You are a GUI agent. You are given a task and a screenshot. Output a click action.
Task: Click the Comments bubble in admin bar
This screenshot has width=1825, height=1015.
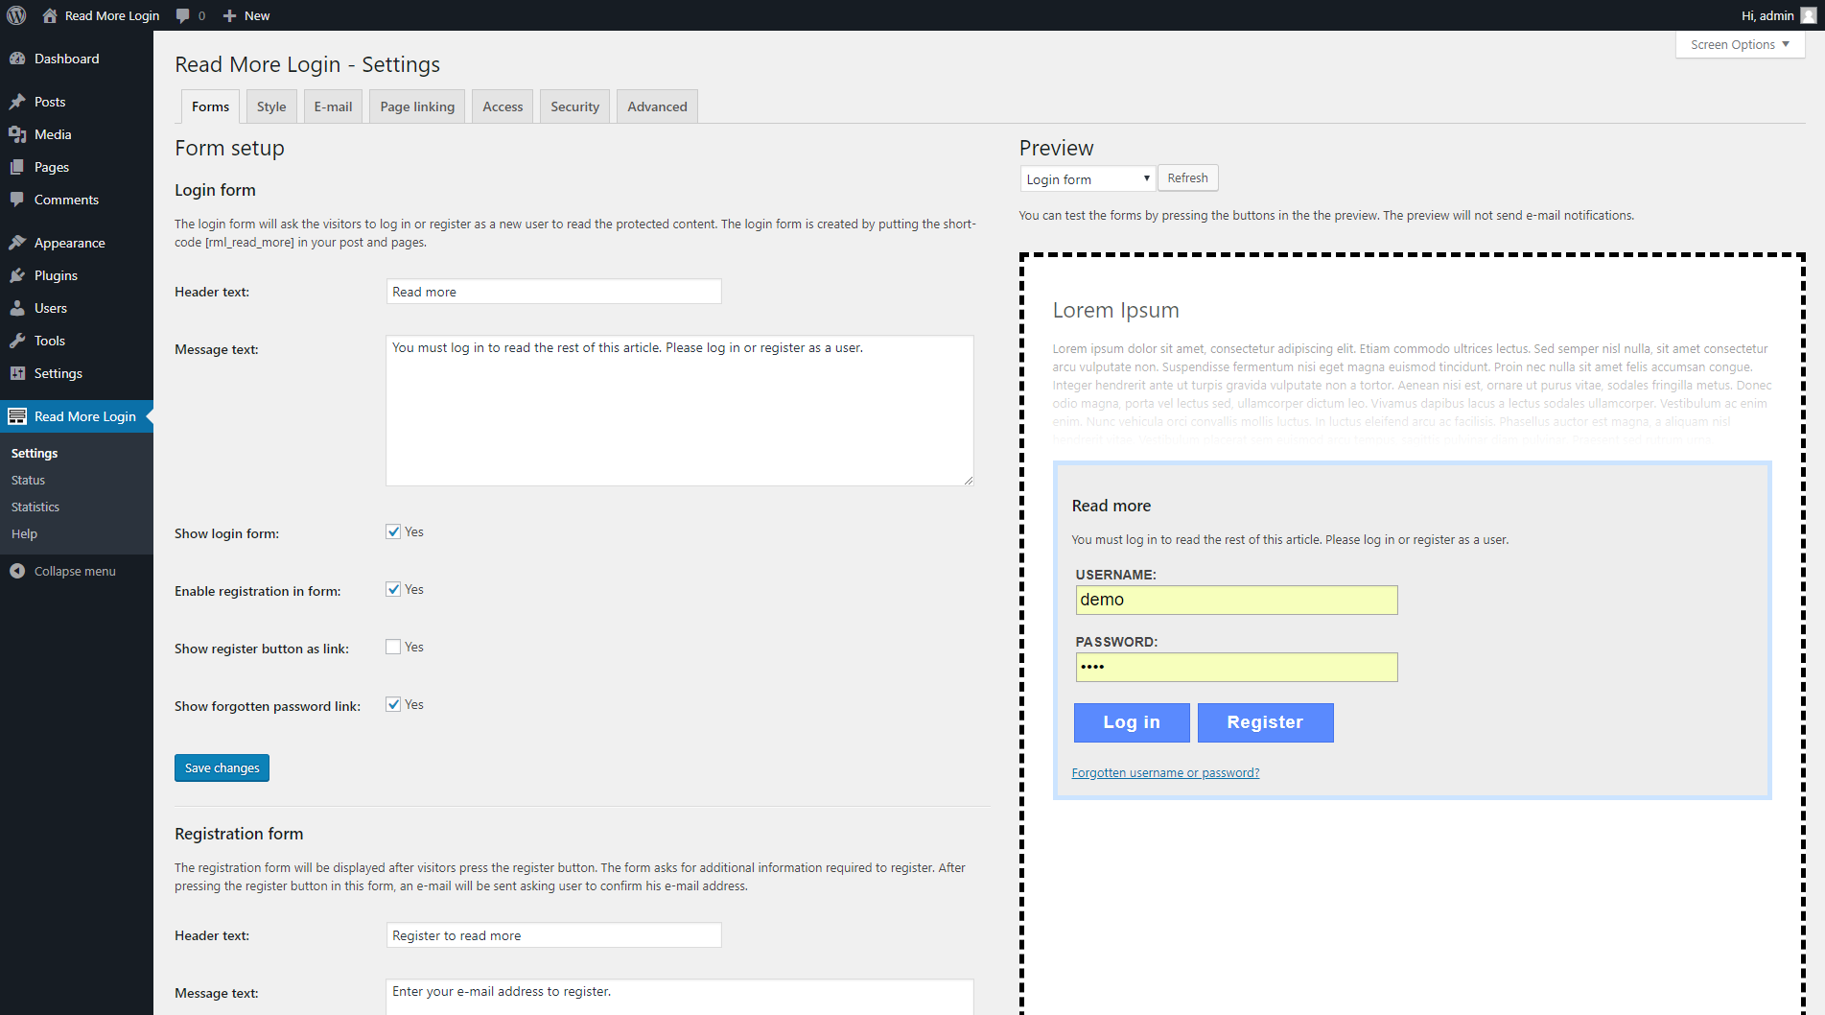[x=190, y=15]
